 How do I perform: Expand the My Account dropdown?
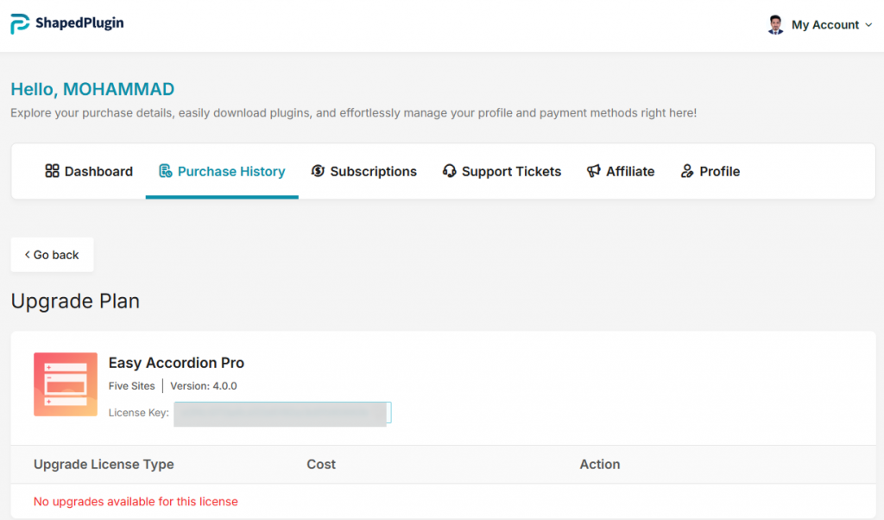(824, 25)
